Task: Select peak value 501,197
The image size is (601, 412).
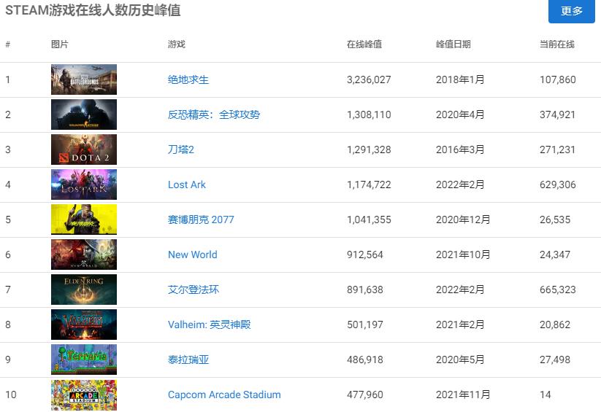Action: pyautogui.click(x=365, y=324)
